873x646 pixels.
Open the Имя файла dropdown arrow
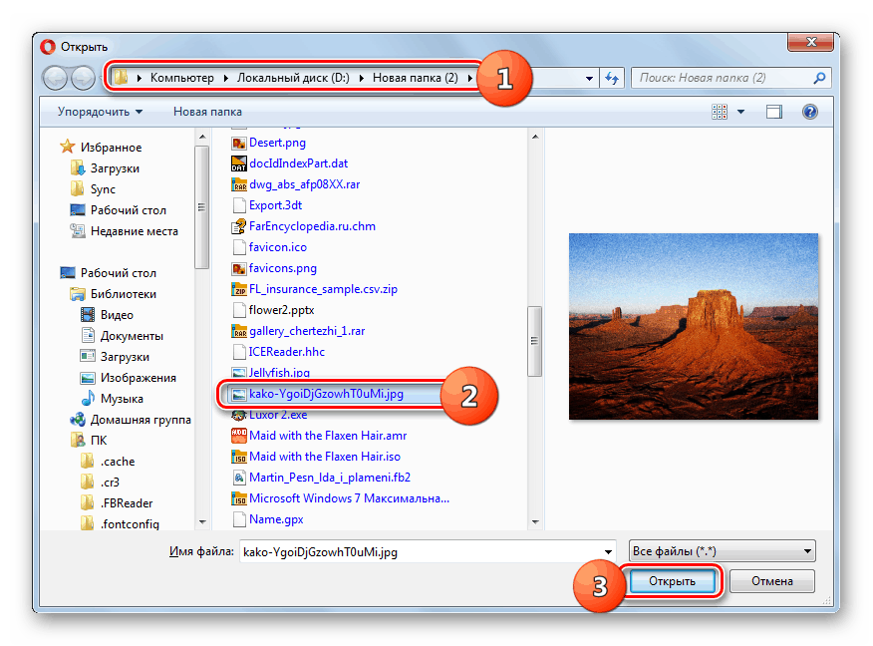(x=609, y=552)
